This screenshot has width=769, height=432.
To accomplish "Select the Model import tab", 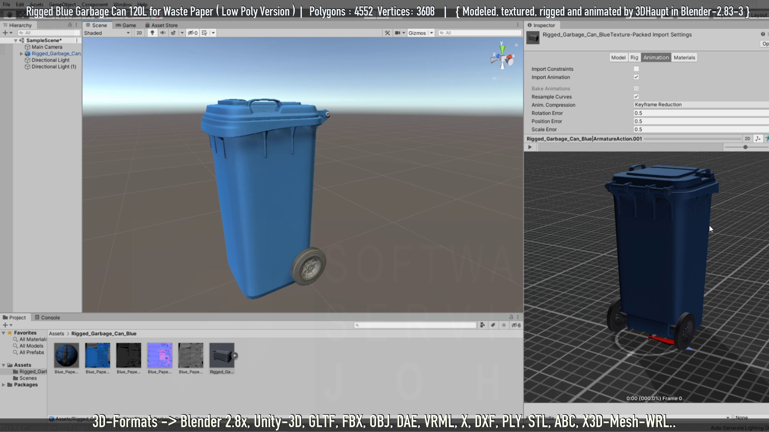I will [618, 58].
